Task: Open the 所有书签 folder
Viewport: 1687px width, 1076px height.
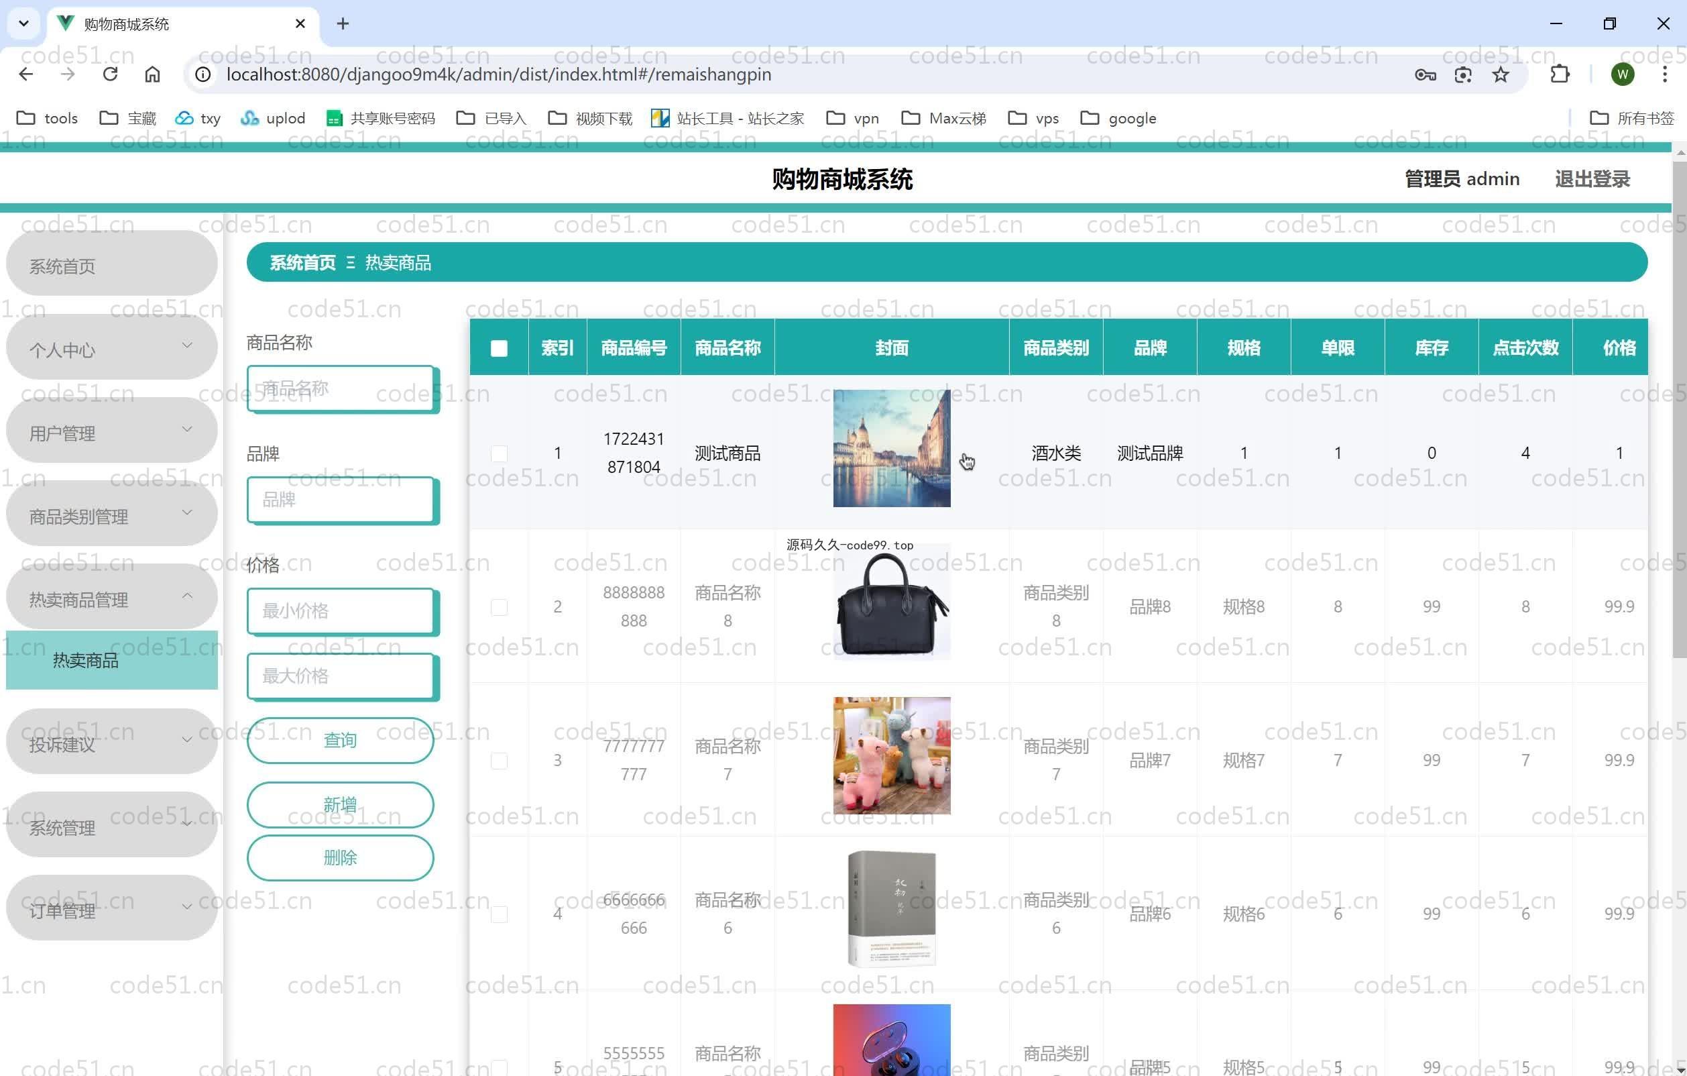Action: pos(1631,118)
